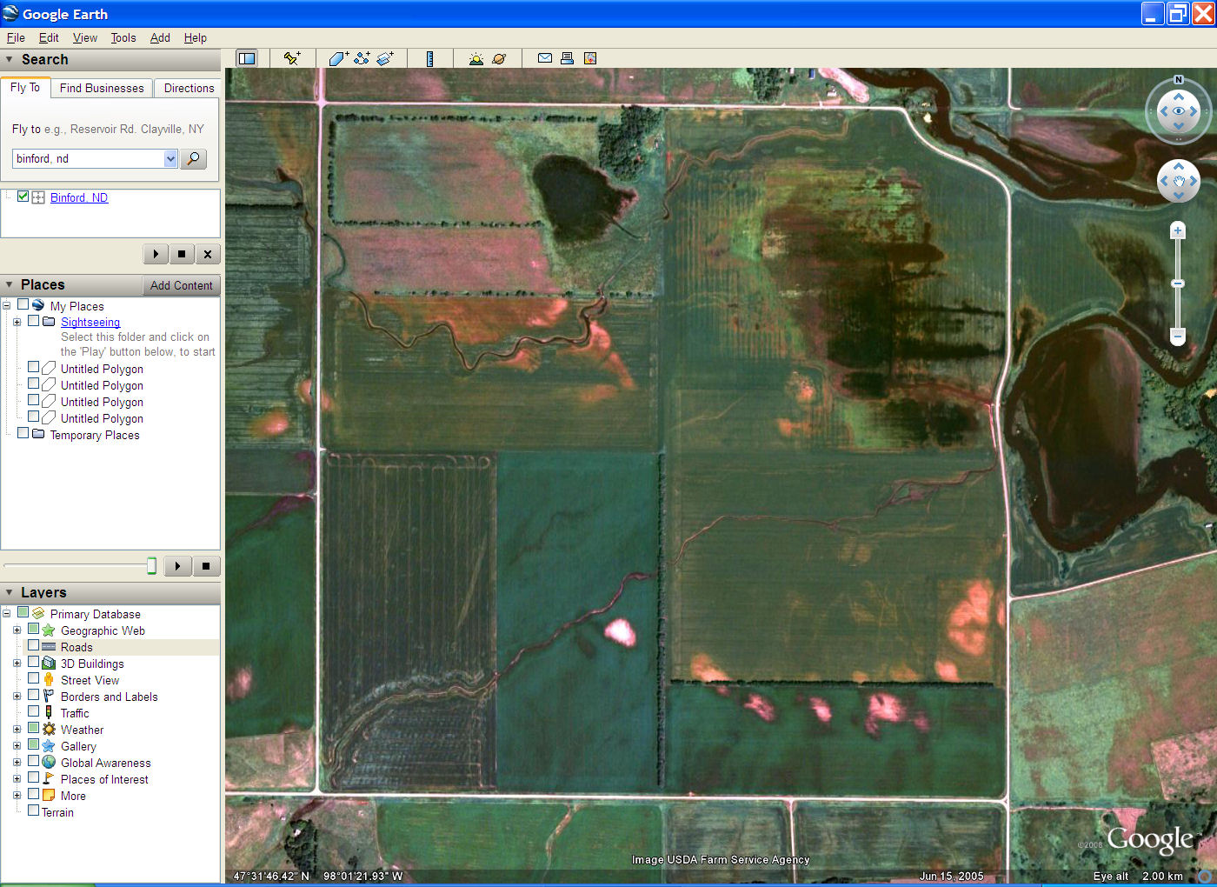
Task: Check the Temporary Places checkbox
Action: coord(23,433)
